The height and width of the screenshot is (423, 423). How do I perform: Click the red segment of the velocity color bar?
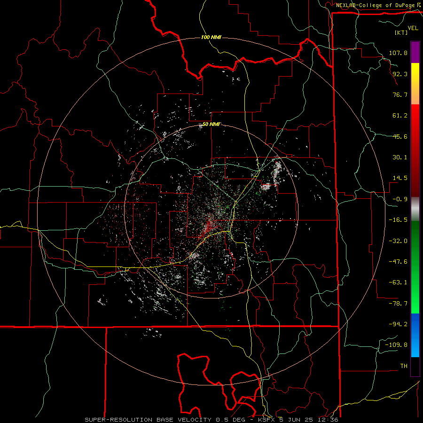coord(415,150)
